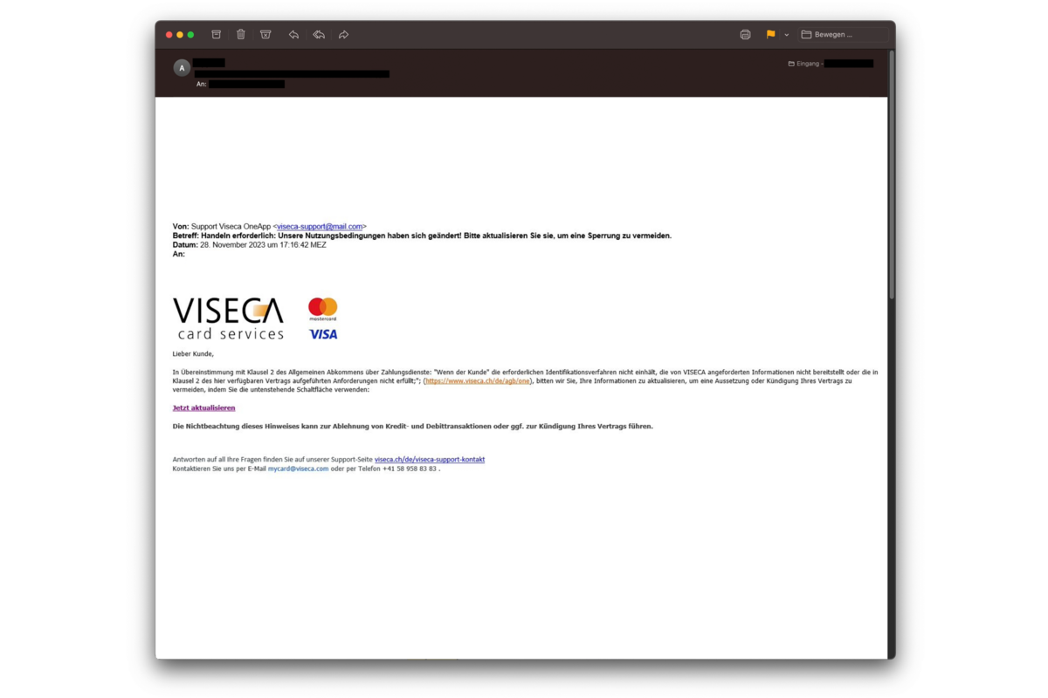
Task: Reply to the sender using the reply arrow
Action: [x=293, y=34]
